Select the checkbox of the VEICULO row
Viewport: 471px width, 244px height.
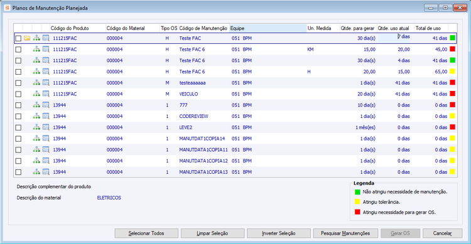pos(18,94)
